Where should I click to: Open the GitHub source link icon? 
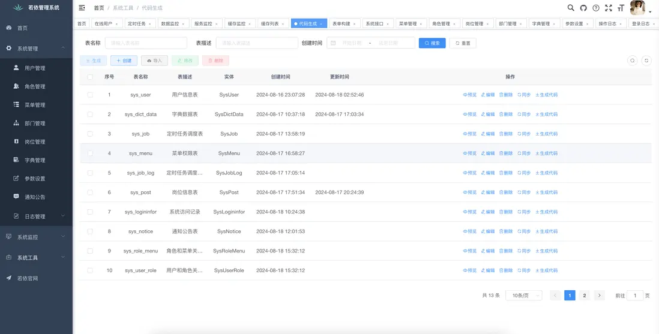coord(583,8)
